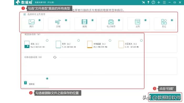Screen dimensions: 184x103
Task: Toggle the 选择所有文件类型 checkbox
Action: pos(24,14)
